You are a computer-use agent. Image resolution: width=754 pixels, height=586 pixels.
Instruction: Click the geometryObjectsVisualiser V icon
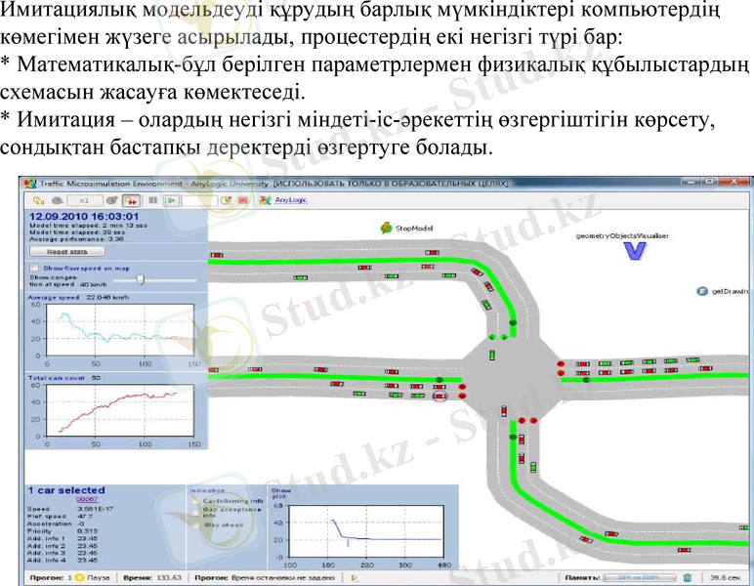[635, 251]
